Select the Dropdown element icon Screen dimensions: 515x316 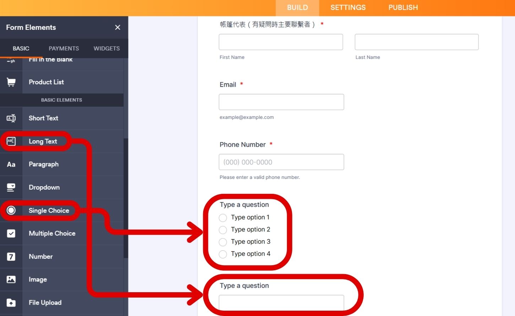[11, 187]
